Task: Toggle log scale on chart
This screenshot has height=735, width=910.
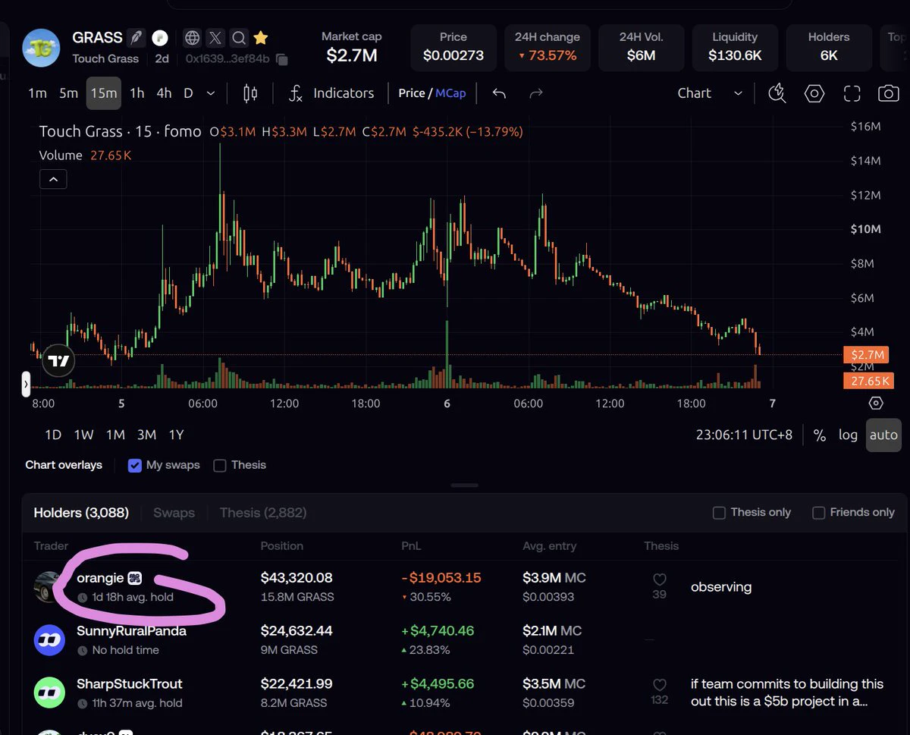Action: 848,435
